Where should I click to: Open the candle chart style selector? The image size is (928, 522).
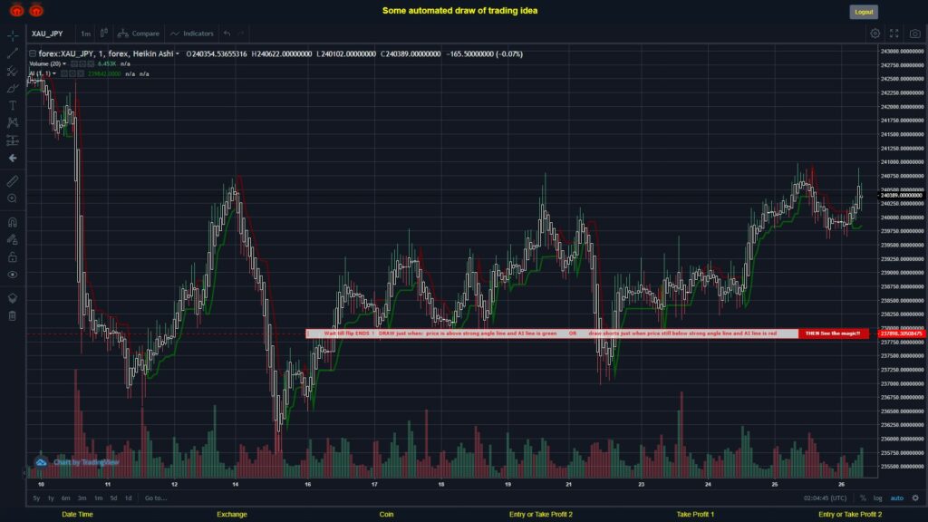[103, 34]
